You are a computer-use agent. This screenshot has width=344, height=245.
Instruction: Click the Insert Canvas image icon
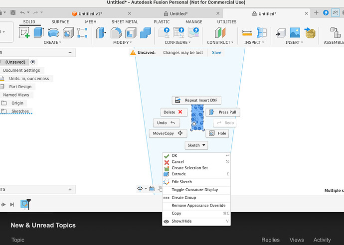coord(295,33)
